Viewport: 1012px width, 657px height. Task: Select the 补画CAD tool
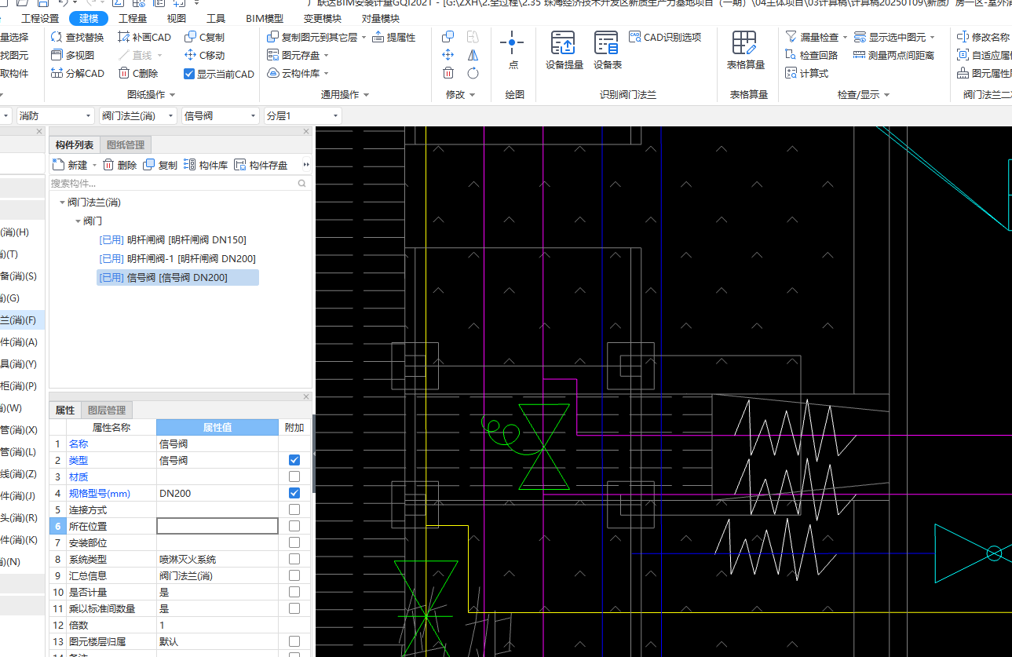(144, 37)
